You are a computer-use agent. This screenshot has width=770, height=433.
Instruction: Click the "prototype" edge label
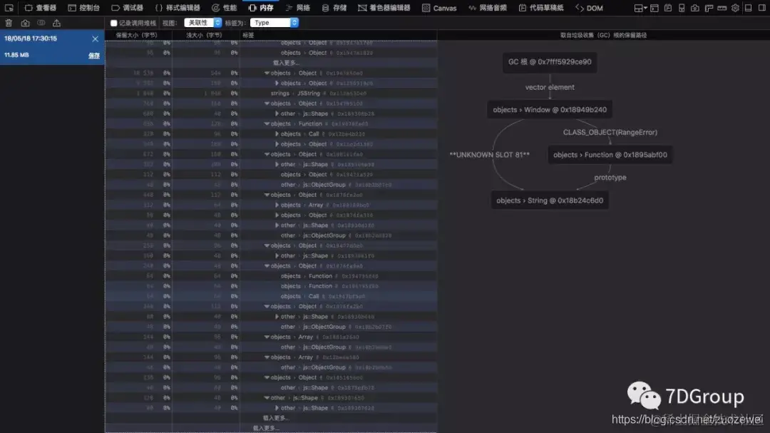point(610,178)
